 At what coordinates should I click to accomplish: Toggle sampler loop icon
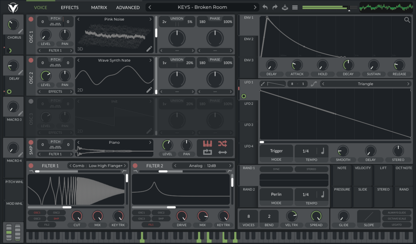[x=207, y=152]
